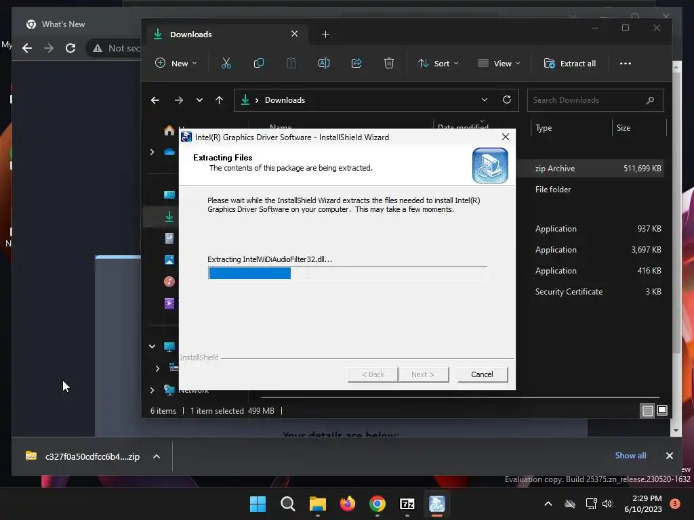Open Firefox from the taskbar
This screenshot has height=520, width=694.
[x=348, y=504]
